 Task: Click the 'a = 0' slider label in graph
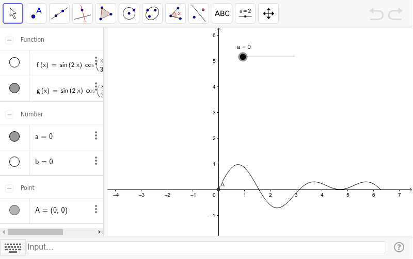pyautogui.click(x=244, y=47)
